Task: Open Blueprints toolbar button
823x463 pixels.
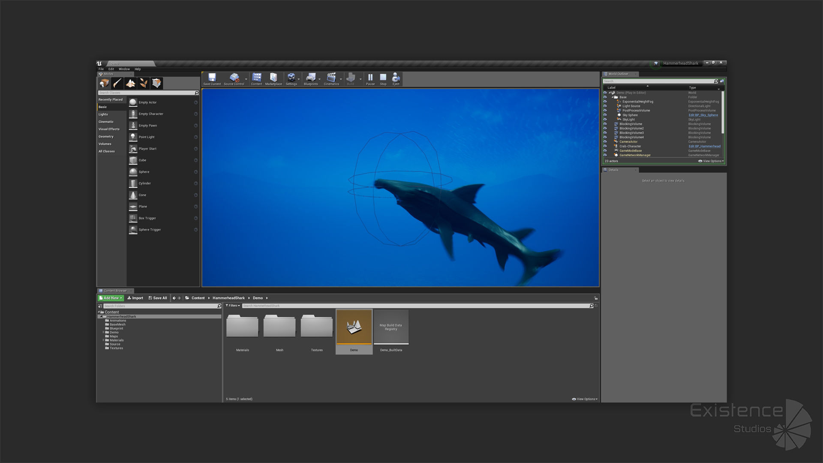Action: pos(311,79)
